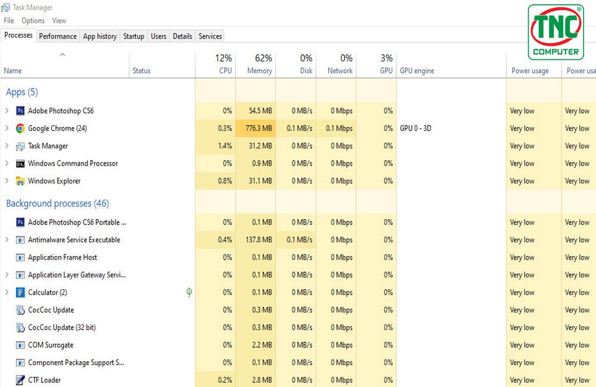Sort processes by GPU column
Image resolution: width=596 pixels, height=387 pixels.
point(376,64)
